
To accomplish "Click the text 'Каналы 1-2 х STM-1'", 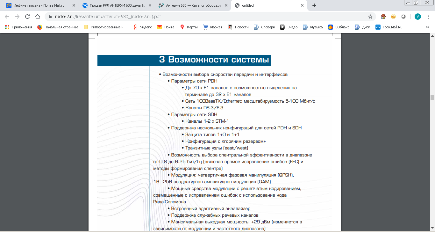I will (207, 121).
